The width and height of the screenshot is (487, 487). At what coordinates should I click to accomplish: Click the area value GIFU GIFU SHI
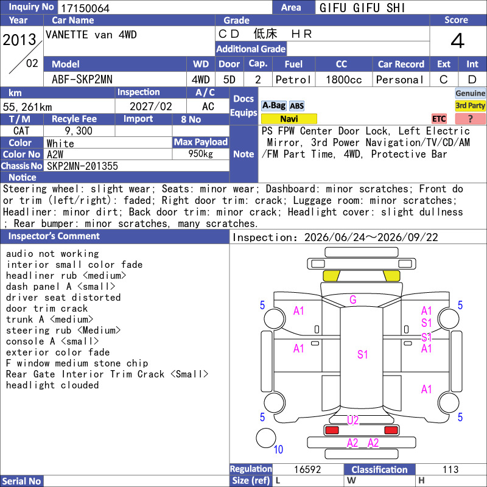tap(362, 8)
